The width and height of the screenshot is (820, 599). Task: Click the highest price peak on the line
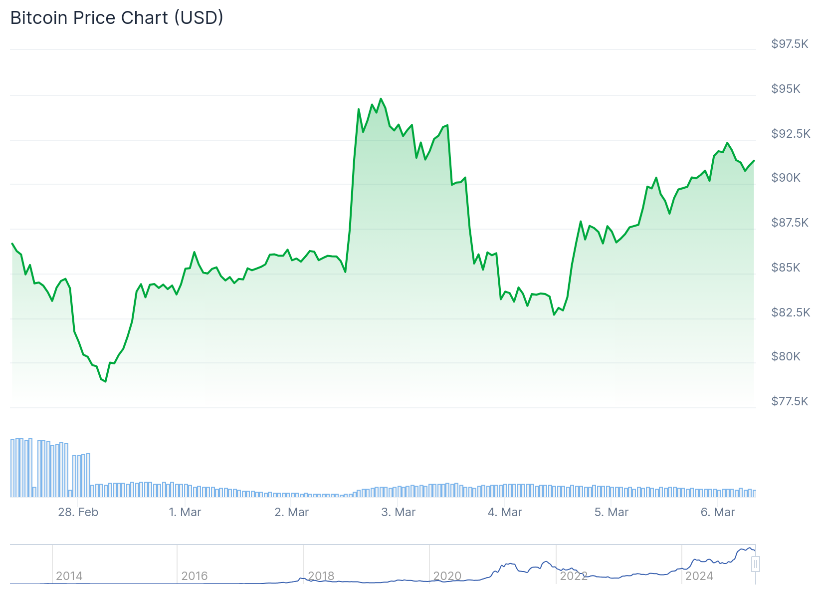pyautogui.click(x=381, y=99)
